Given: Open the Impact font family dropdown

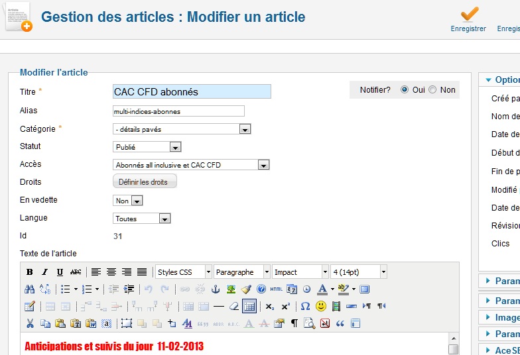Looking at the screenshot, I should tap(300, 272).
